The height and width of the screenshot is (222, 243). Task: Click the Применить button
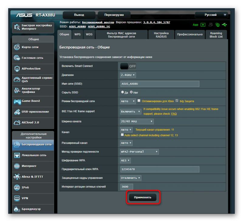[x=142, y=197]
